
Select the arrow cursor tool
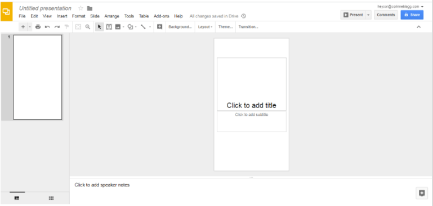coord(100,27)
